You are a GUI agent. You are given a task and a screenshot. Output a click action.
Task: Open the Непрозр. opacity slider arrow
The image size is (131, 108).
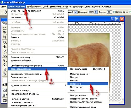(x=96, y=12)
